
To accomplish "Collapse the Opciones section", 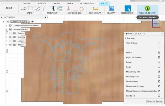I will (126, 38).
